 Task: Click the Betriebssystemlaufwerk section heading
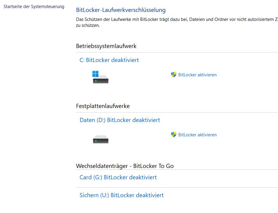106,46
